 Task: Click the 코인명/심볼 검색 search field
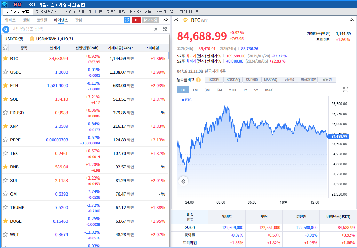80,29
